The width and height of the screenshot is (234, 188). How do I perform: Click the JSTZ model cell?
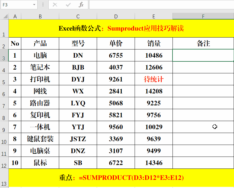78,139
